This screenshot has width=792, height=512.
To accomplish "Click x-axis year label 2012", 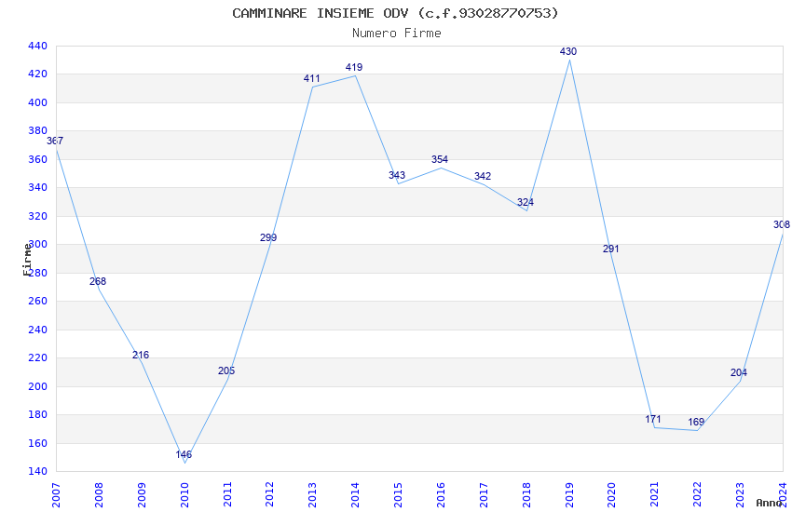I will pyautogui.click(x=269, y=495).
